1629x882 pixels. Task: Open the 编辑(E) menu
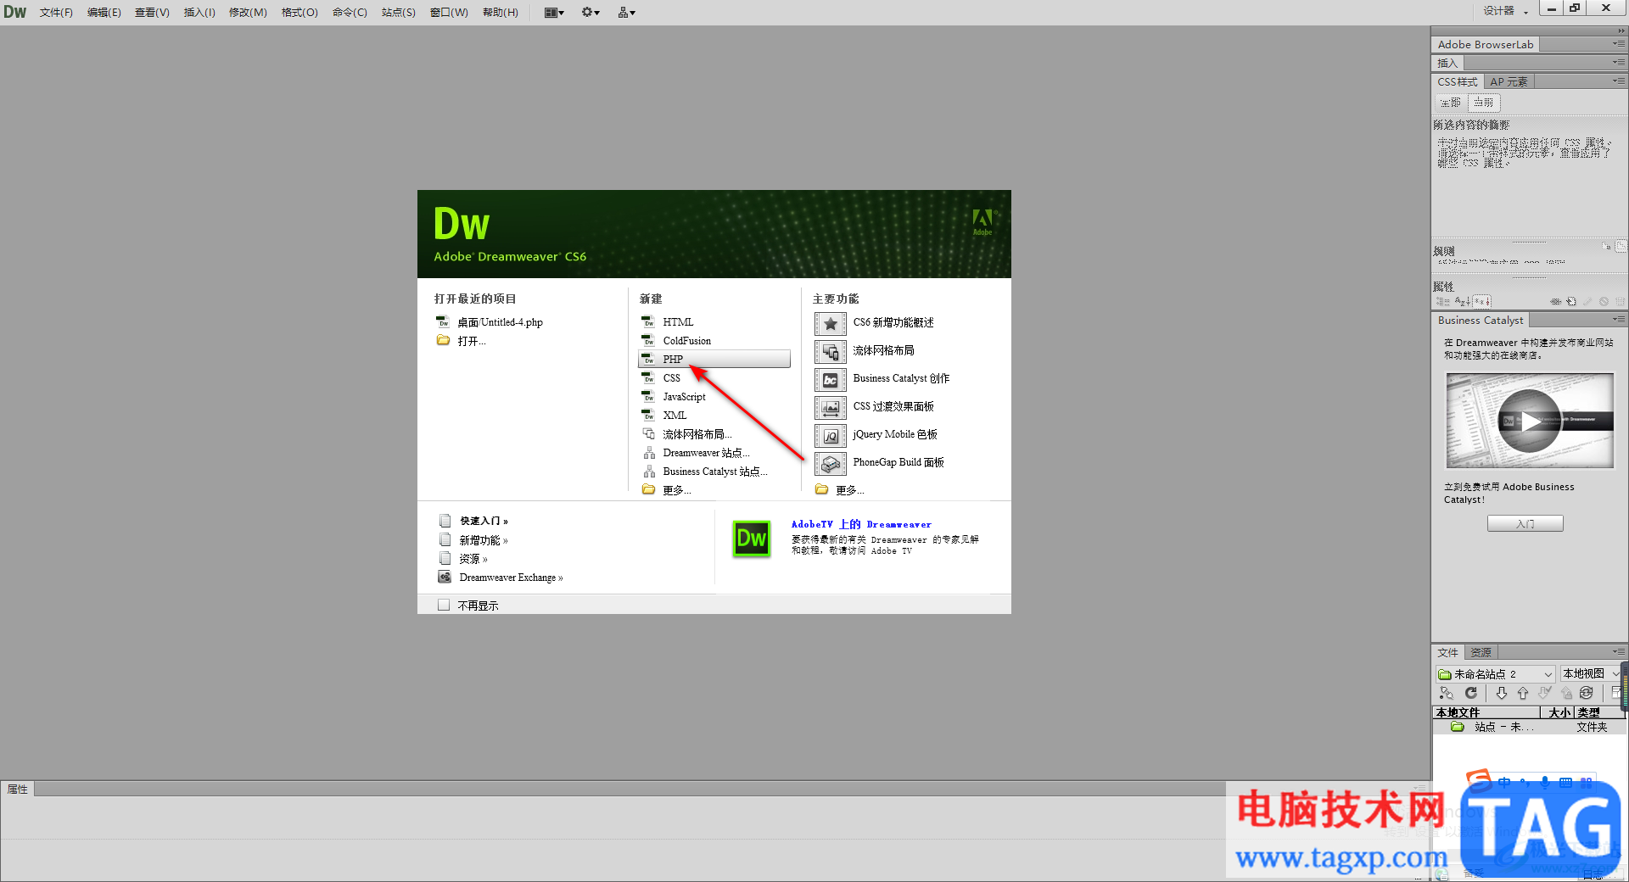(x=104, y=12)
